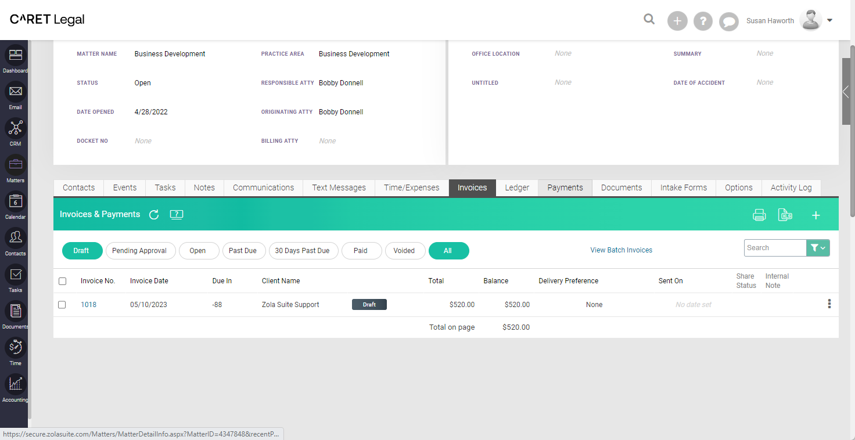Filter invoices by Paid
Image resolution: width=855 pixels, height=440 pixels.
tap(361, 251)
